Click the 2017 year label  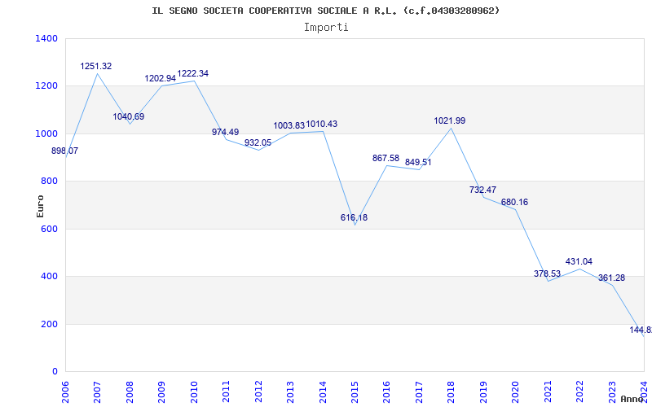point(419,392)
